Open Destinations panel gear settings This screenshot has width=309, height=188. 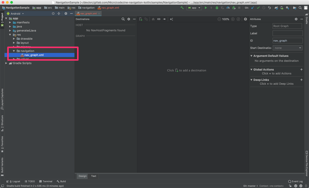[x=129, y=19]
